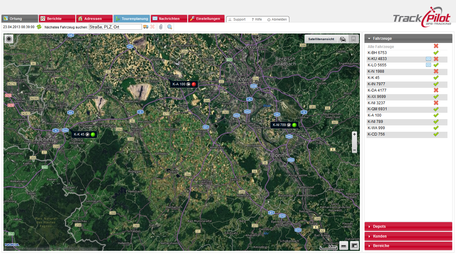
Task: Toggle visibility check for K-IN 7977
Action: (x=436, y=84)
